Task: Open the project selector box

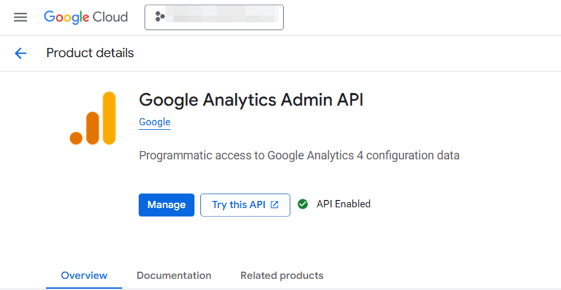Action: point(214,17)
